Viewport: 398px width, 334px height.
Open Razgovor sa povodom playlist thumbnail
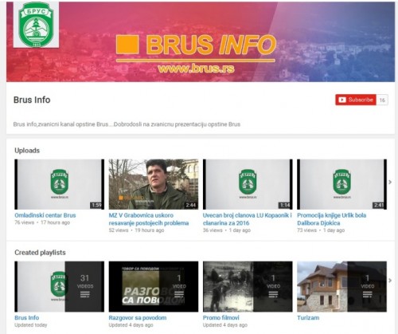tap(154, 286)
